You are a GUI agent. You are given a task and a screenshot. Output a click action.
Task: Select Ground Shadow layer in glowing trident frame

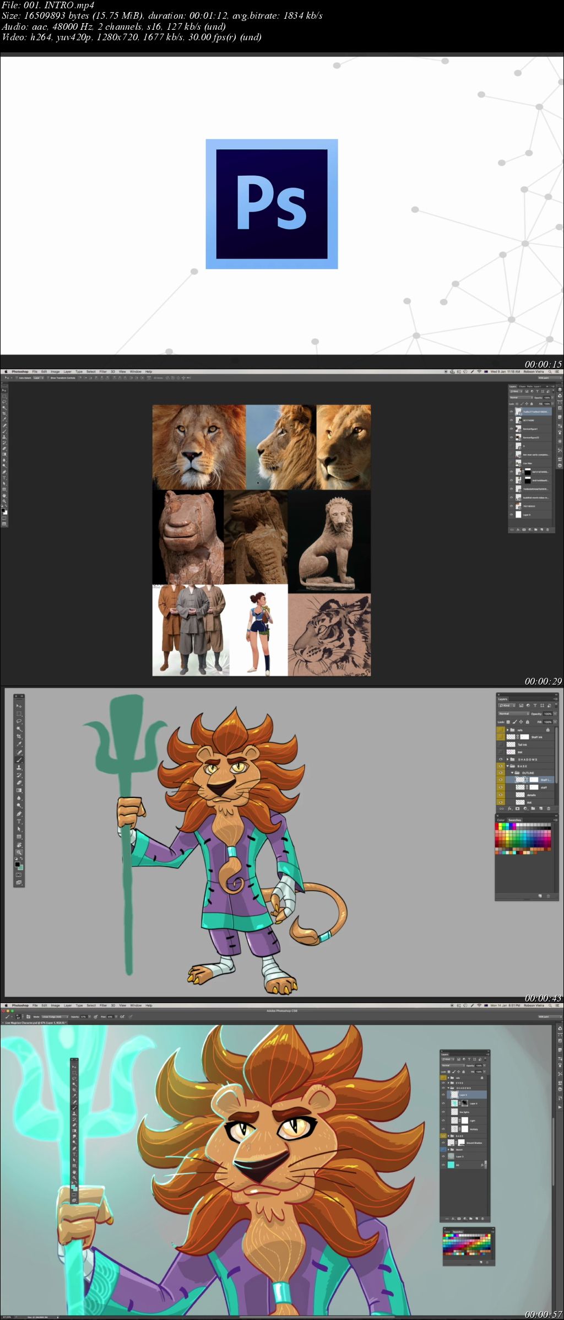point(463,1143)
